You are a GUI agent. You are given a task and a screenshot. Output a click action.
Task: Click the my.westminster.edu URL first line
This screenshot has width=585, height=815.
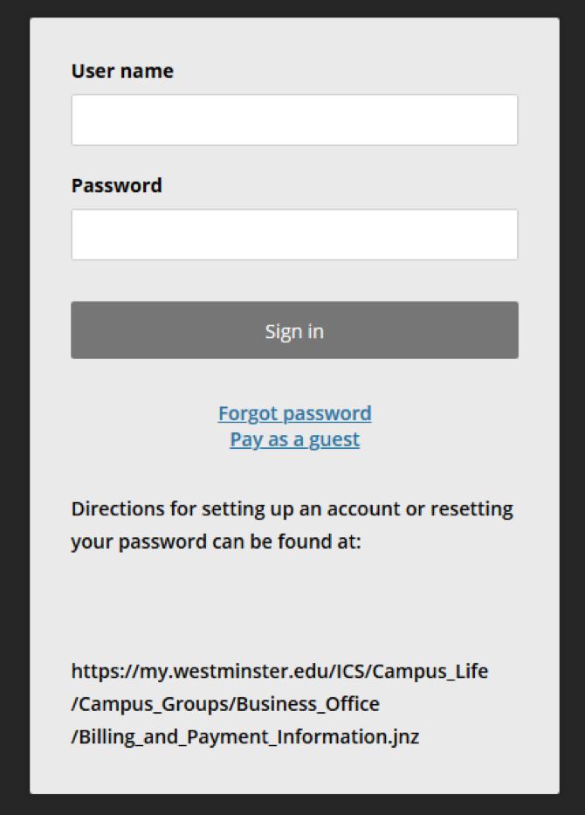[279, 671]
